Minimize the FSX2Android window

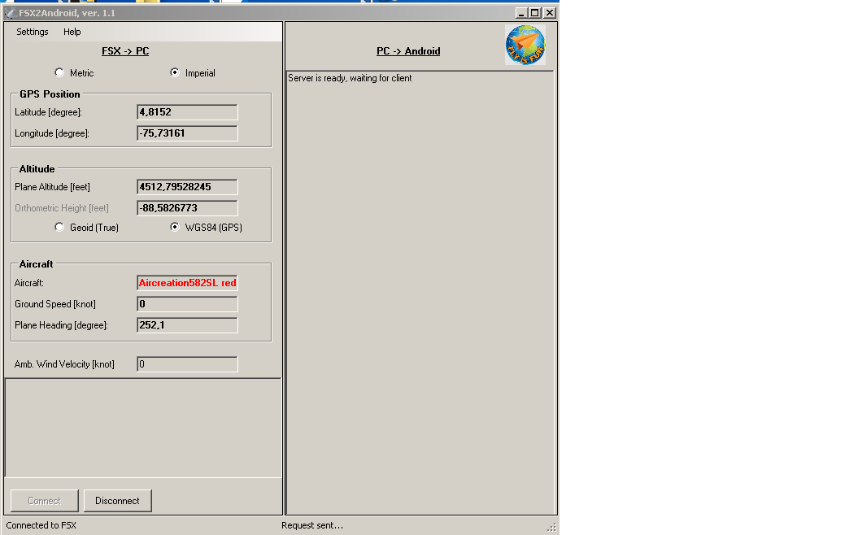[x=521, y=13]
